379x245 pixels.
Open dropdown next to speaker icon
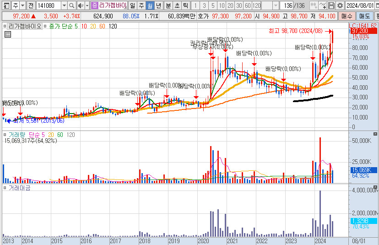point(87,5)
